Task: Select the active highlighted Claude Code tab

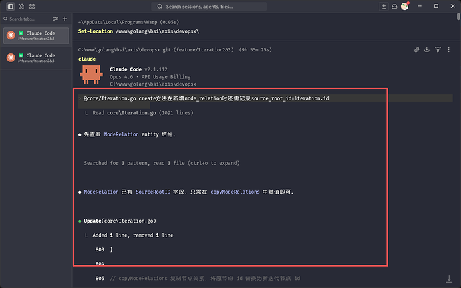Action: [36, 35]
